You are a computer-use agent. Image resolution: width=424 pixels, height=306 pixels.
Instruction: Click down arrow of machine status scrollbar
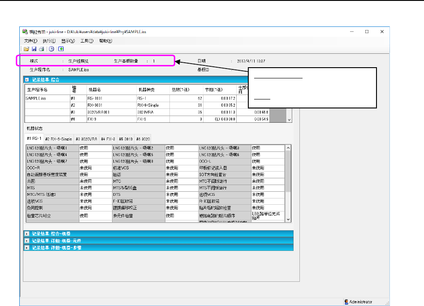289,219
